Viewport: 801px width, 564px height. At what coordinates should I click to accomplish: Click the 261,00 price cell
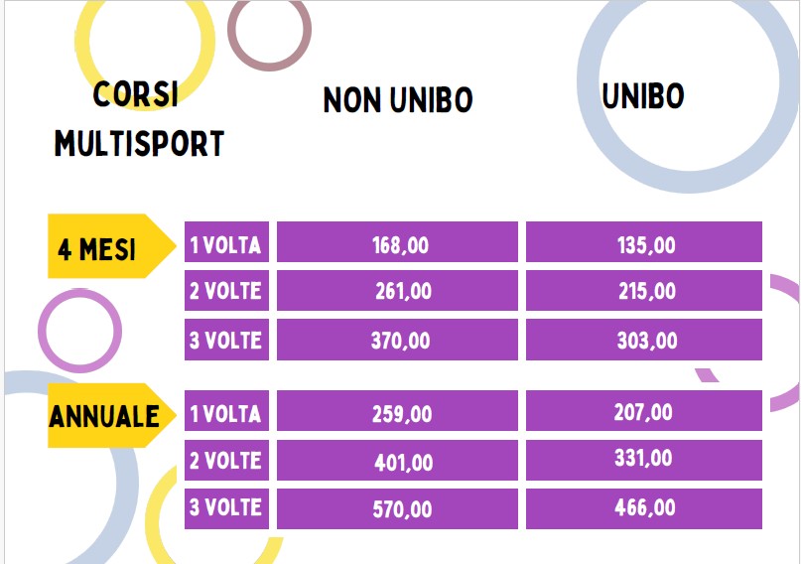coord(397,291)
